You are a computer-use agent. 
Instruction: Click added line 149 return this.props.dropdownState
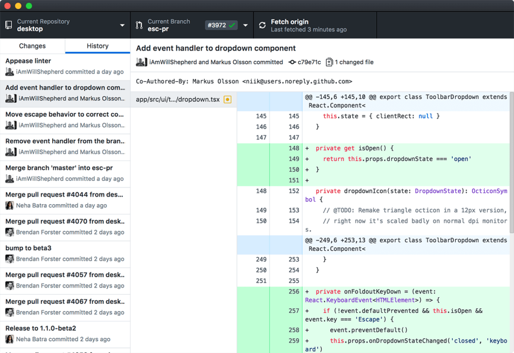pyautogui.click(x=373, y=159)
